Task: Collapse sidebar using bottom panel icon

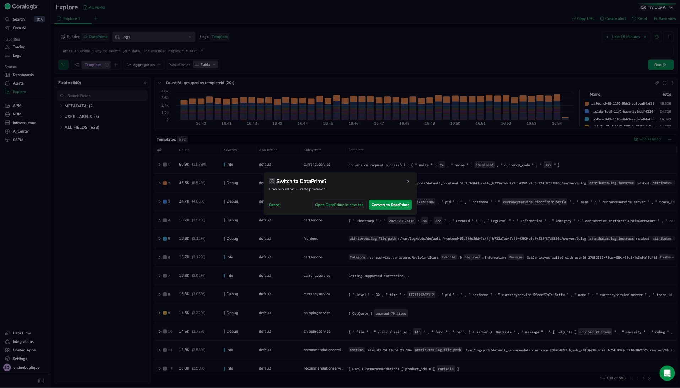Action: click(x=41, y=381)
